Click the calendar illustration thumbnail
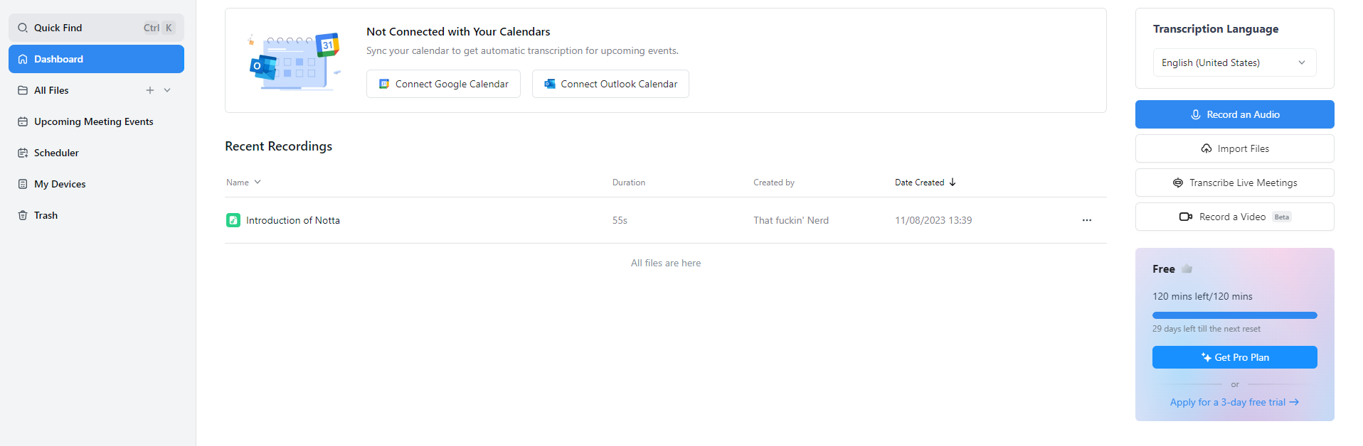The image size is (1363, 446). point(294,61)
